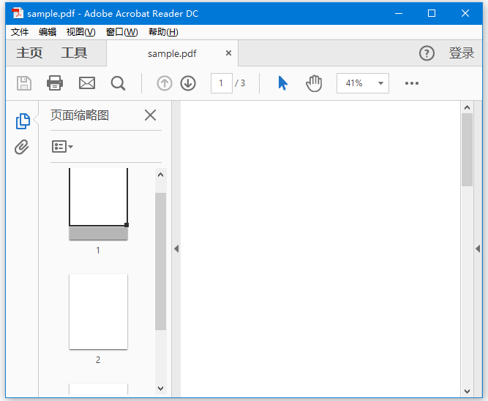The height and width of the screenshot is (401, 488).
Task: Click the document vertical scrollbar thumb
Action: click(467, 150)
